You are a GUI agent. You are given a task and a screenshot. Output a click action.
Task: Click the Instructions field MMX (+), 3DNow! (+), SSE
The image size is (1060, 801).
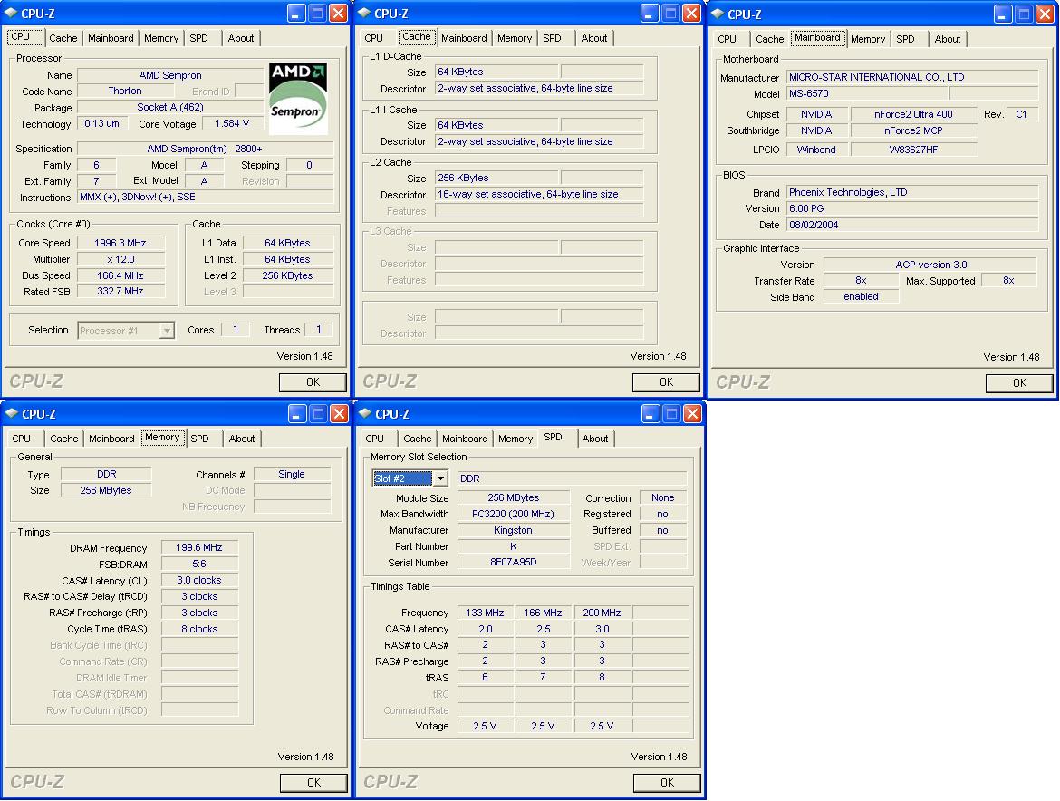coord(206,198)
